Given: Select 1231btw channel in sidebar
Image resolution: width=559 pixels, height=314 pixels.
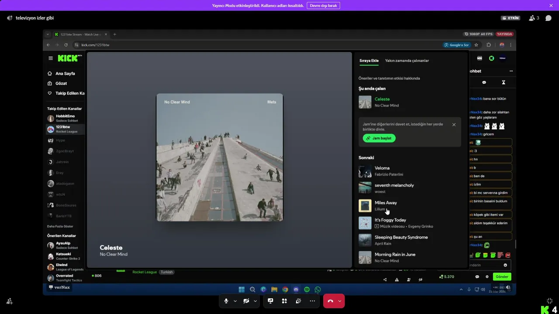Looking at the screenshot, I should [x=65, y=129].
